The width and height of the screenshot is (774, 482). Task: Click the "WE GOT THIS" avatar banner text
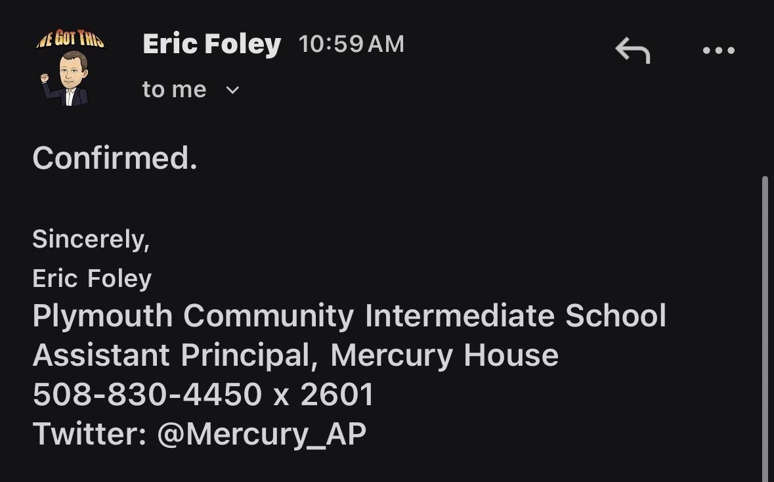point(70,40)
